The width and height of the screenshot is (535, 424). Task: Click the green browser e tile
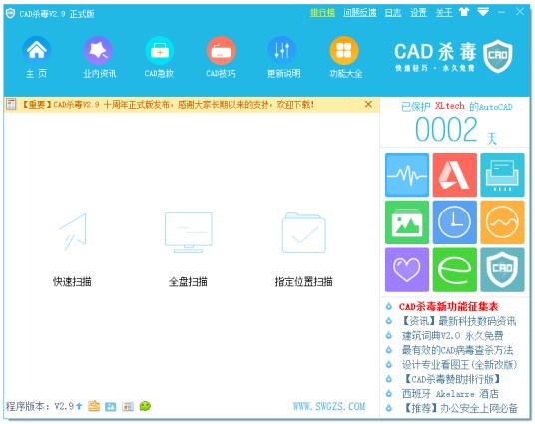[455, 269]
